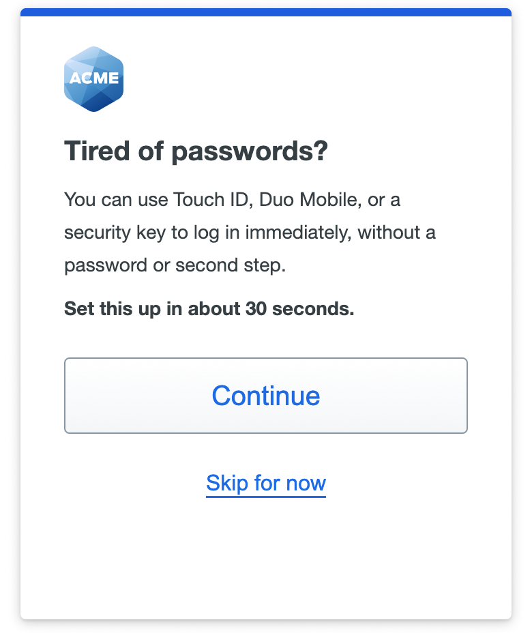The image size is (532, 633).
Task: Click the blue bar at the top
Action: (x=266, y=12)
